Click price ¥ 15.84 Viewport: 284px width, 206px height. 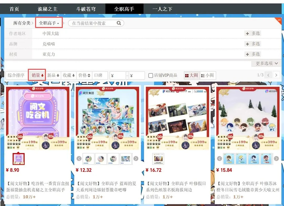click(x=224, y=170)
